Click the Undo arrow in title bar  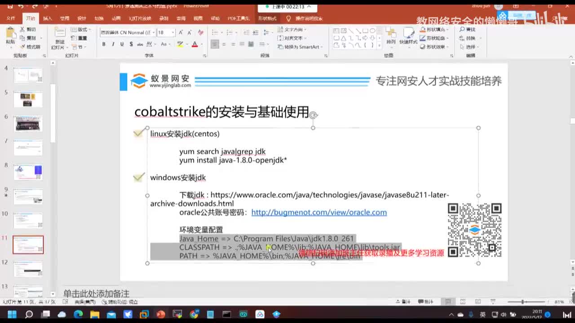coord(21,6)
